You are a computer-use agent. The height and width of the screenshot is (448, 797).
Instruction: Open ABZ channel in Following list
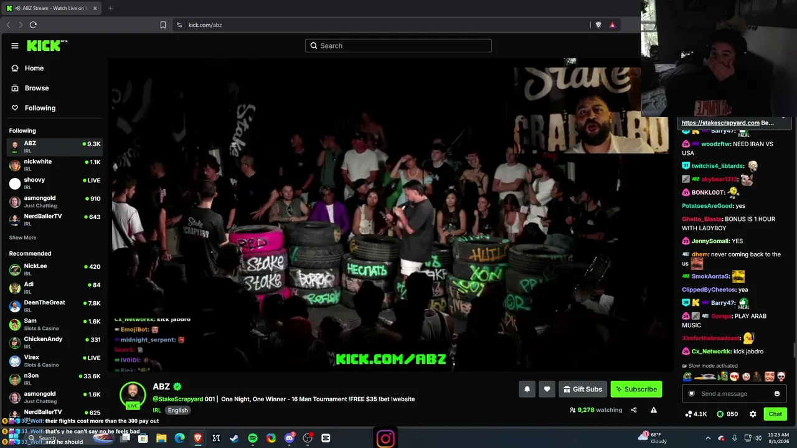pyautogui.click(x=55, y=147)
